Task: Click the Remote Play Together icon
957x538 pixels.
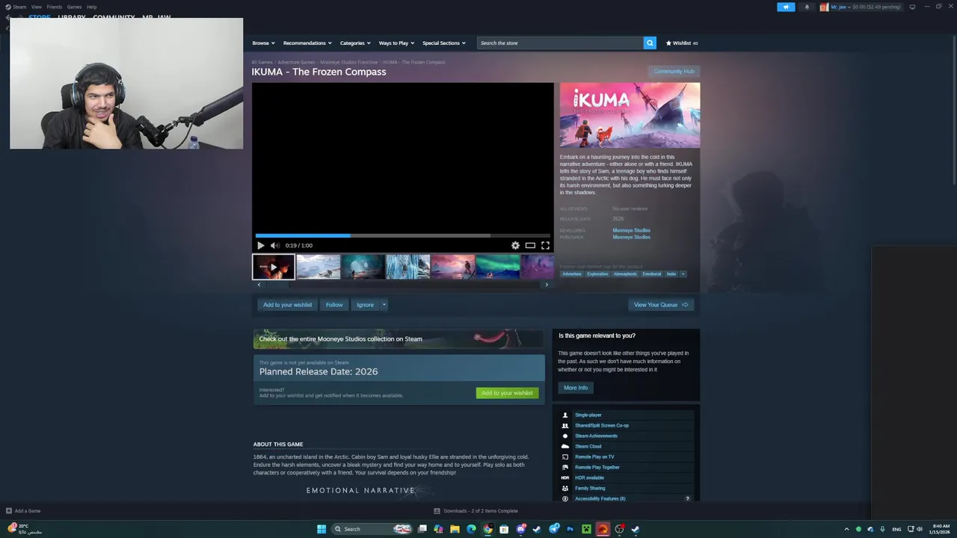Action: point(565,467)
